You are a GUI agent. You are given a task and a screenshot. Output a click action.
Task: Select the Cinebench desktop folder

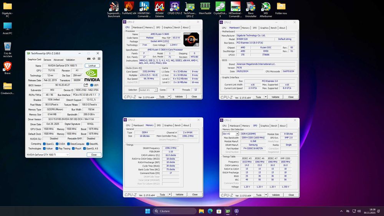coord(7,88)
